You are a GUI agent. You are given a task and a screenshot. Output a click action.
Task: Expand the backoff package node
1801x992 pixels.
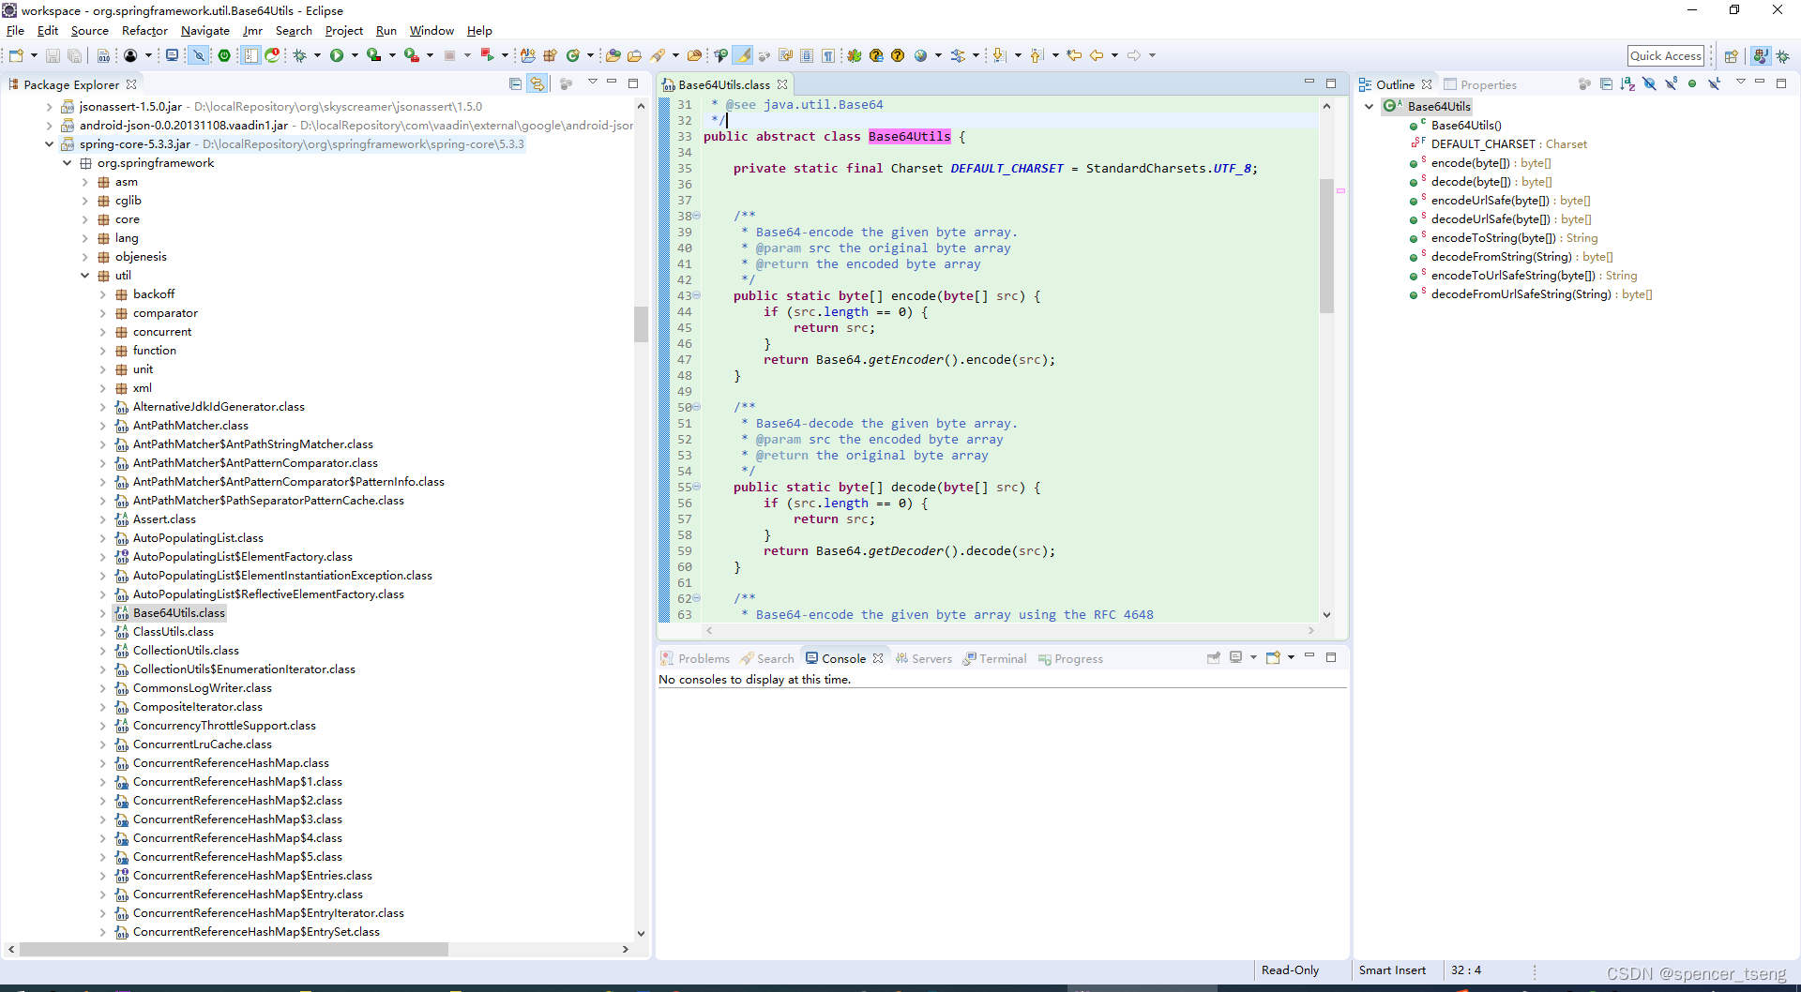[x=103, y=293]
